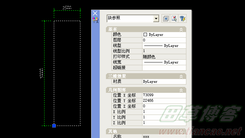Click the Select Objects icon

click(x=174, y=19)
